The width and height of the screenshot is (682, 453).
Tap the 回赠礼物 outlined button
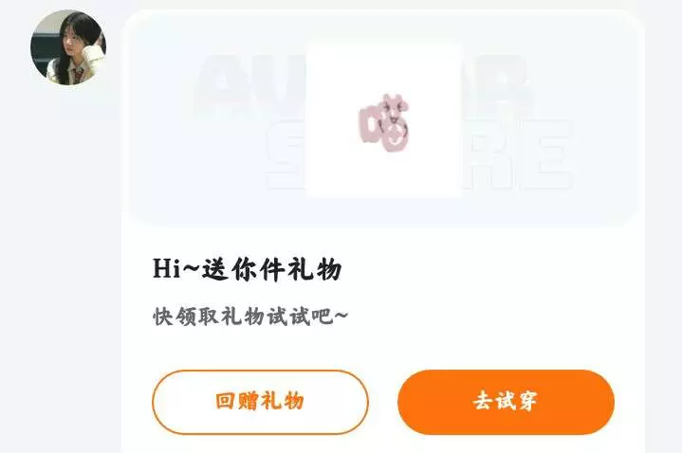(260, 402)
